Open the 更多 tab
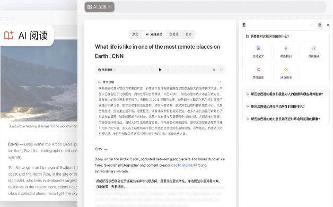 pyautogui.click(x=188, y=34)
